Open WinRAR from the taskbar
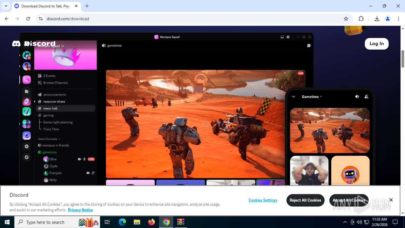The image size is (405, 228). pos(181,222)
